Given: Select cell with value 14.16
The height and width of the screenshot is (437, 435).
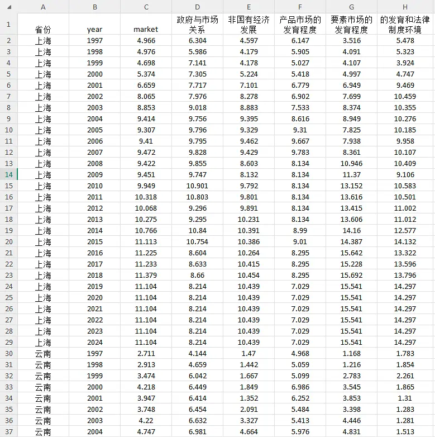Looking at the screenshot, I should (x=351, y=230).
